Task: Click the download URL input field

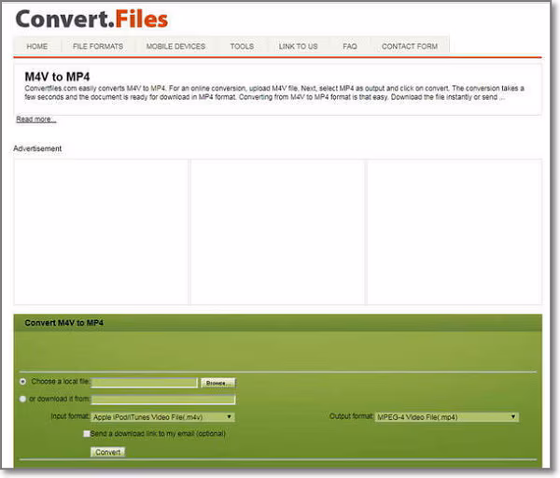Action: (163, 400)
